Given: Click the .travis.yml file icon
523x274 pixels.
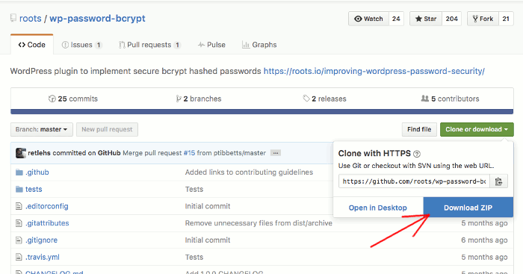Looking at the screenshot, I should 19,257.
